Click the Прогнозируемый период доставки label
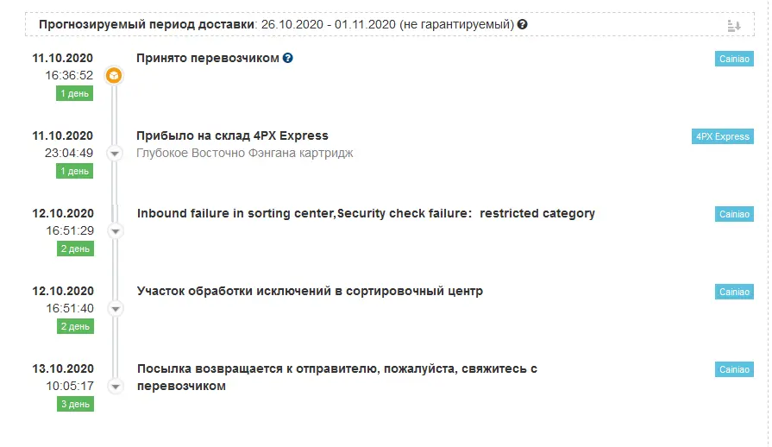 click(147, 24)
